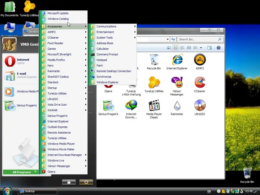Open the view options dropdown arrow
The height and width of the screenshot is (195, 260).
click(x=201, y=48)
